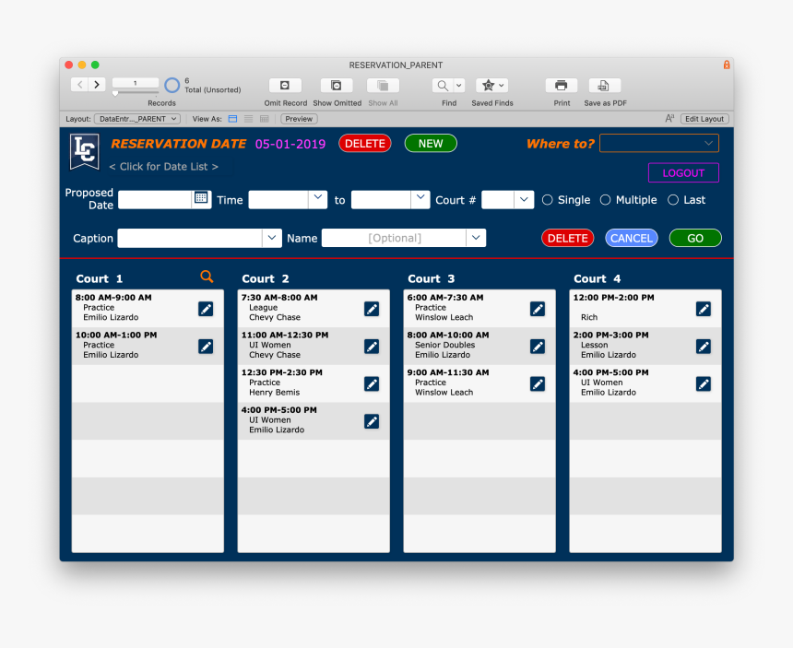
Task: Click the Proposed Date input field
Action: 154,200
